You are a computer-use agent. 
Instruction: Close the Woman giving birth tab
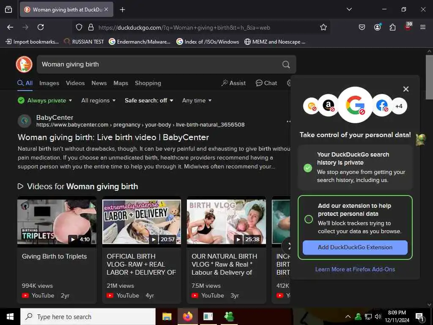[106, 9]
